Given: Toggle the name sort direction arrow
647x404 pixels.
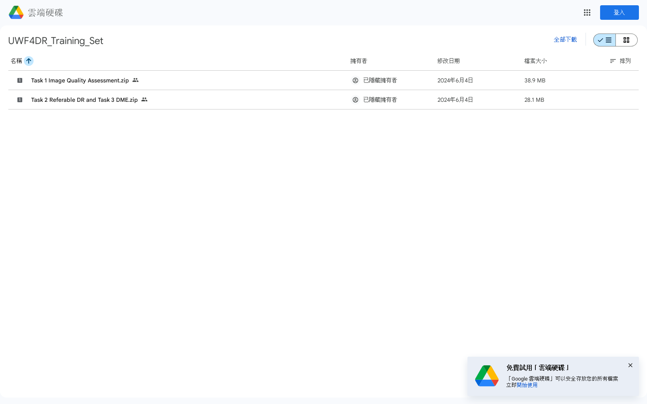Looking at the screenshot, I should point(29,61).
